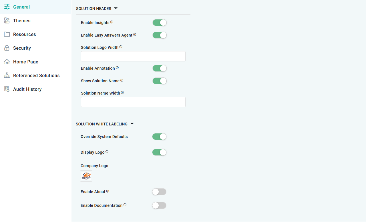Screen dimensions: 366x222
Task: Click info icon next to Enable Insights
Action: 112,22
